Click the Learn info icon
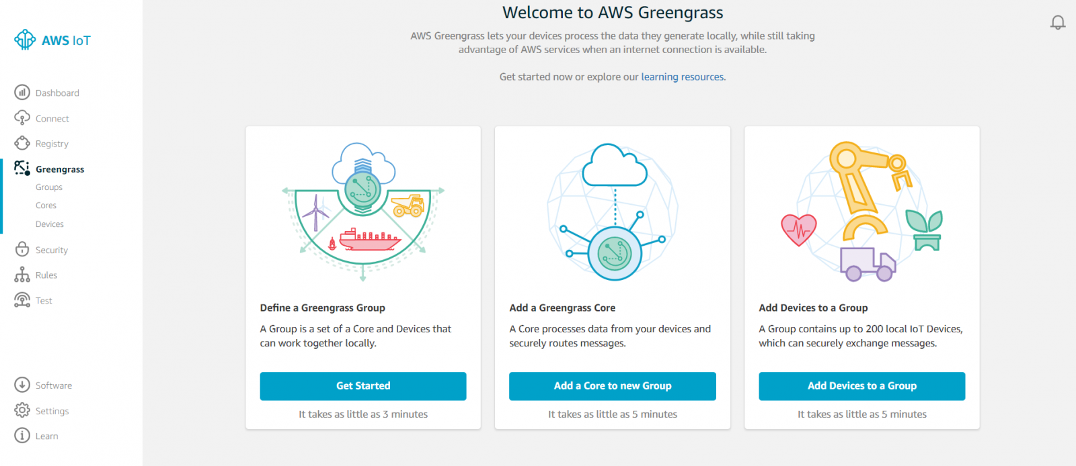This screenshot has height=466, width=1076. [x=22, y=436]
